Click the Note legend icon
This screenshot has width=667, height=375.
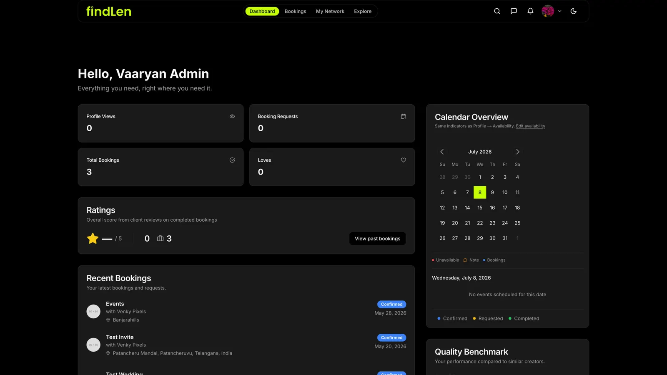click(465, 260)
